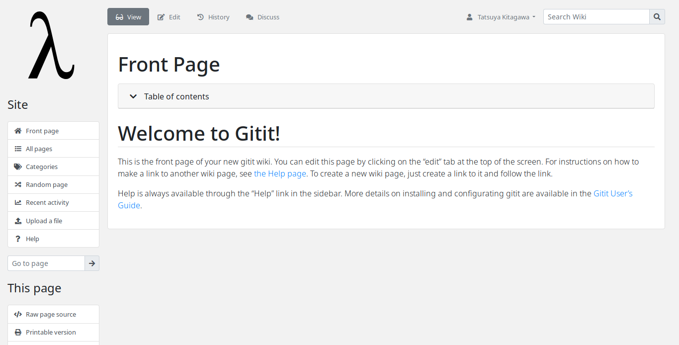Click the magnifier search button

[657, 17]
